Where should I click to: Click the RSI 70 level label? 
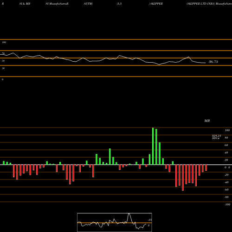tap(3, 53)
